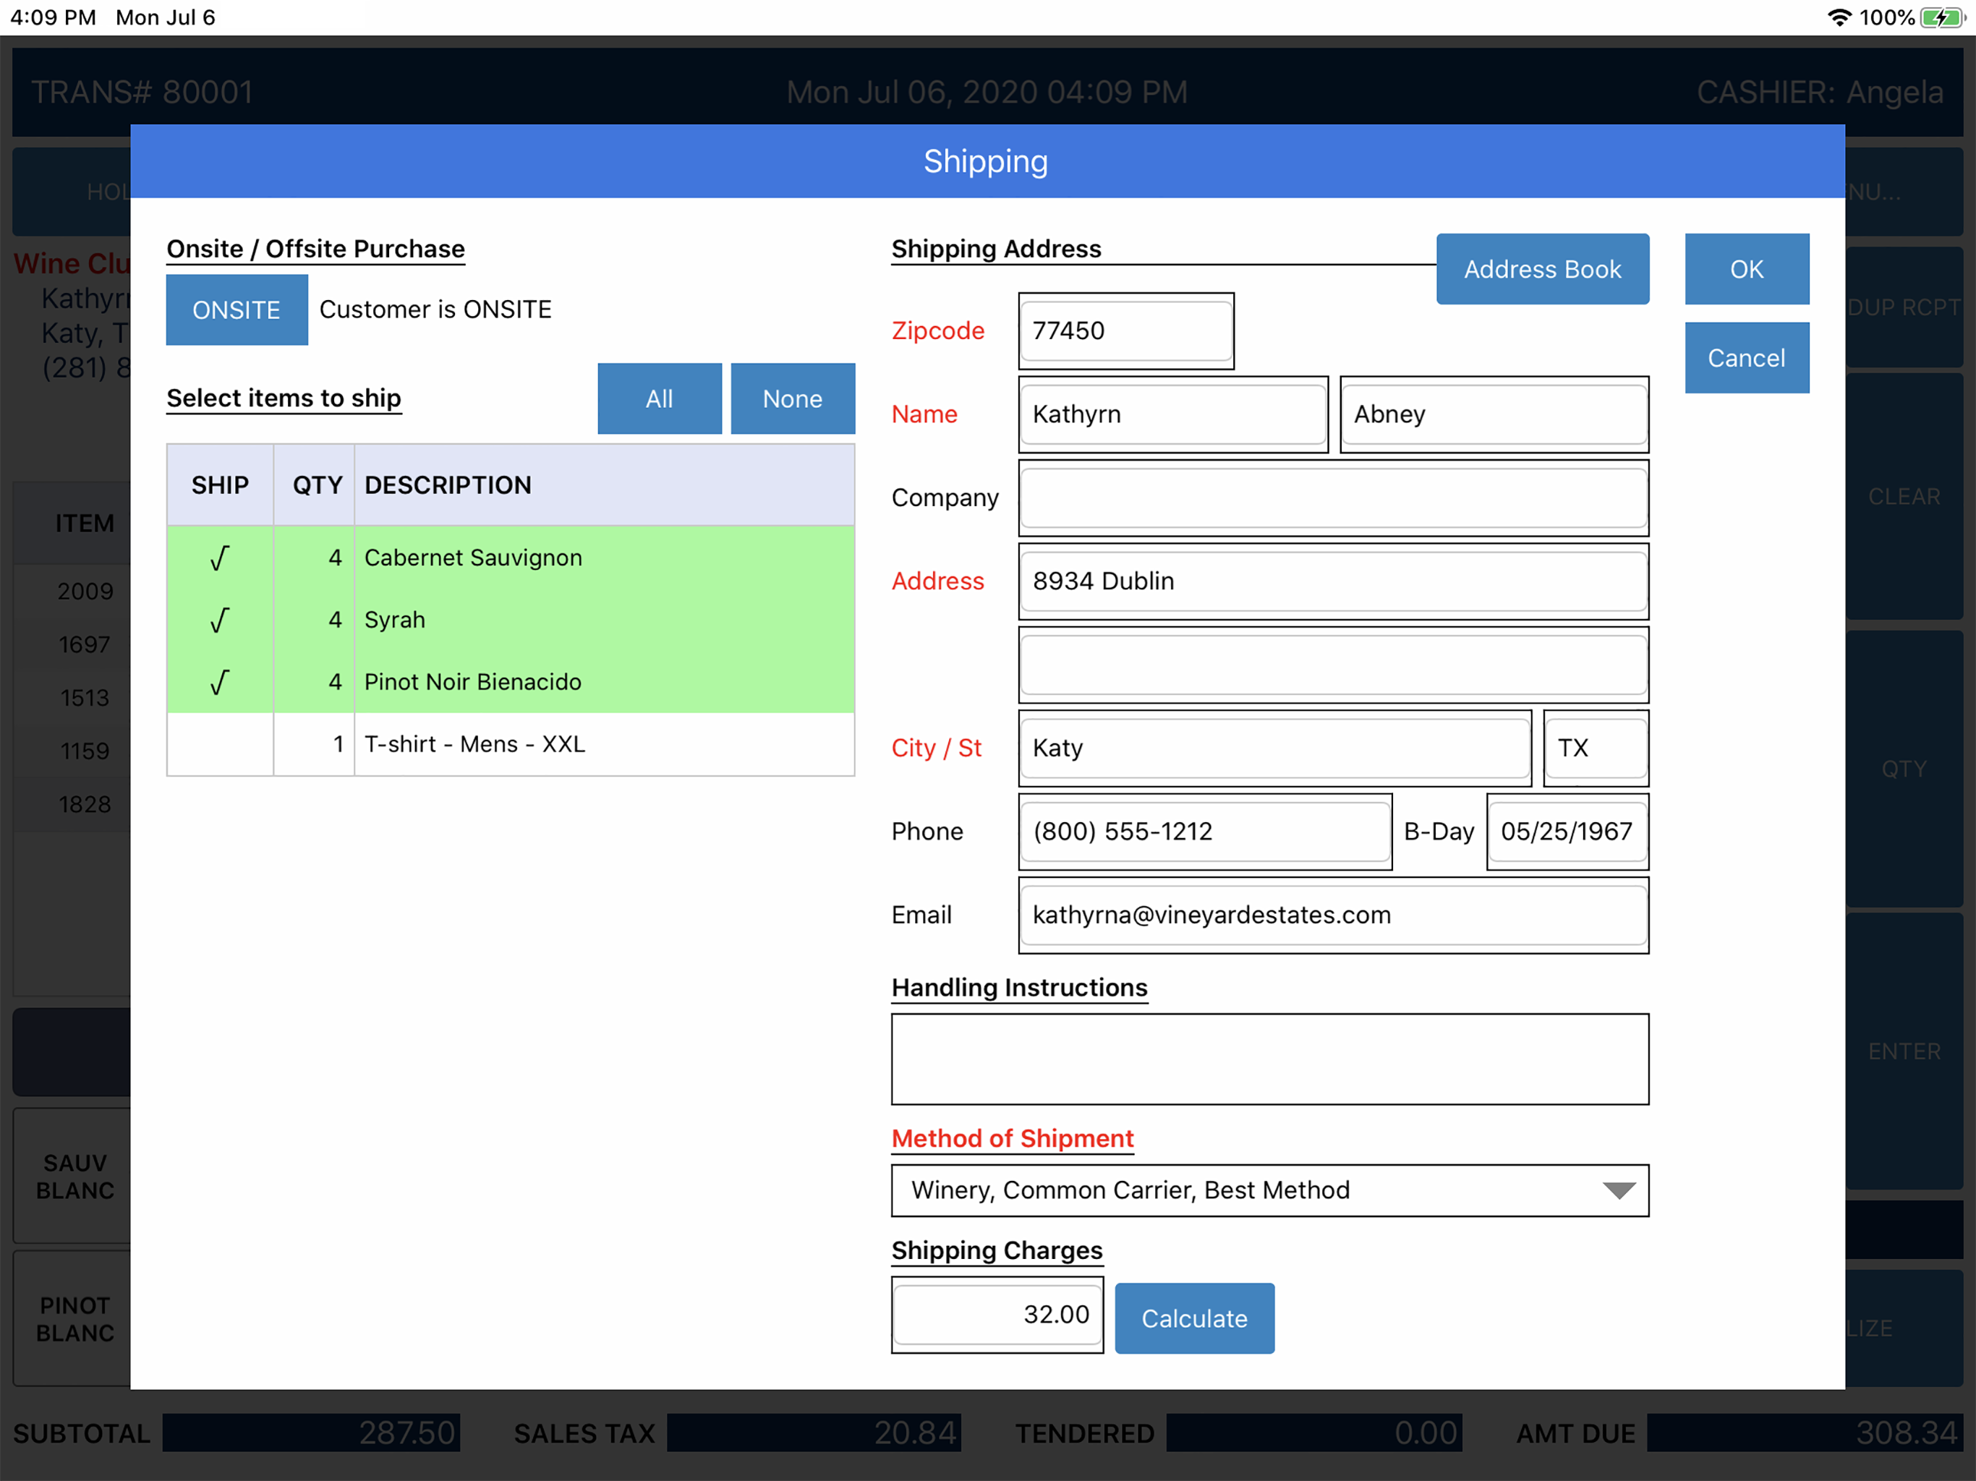Click the All items button
The image size is (1976, 1481).
[x=659, y=398]
